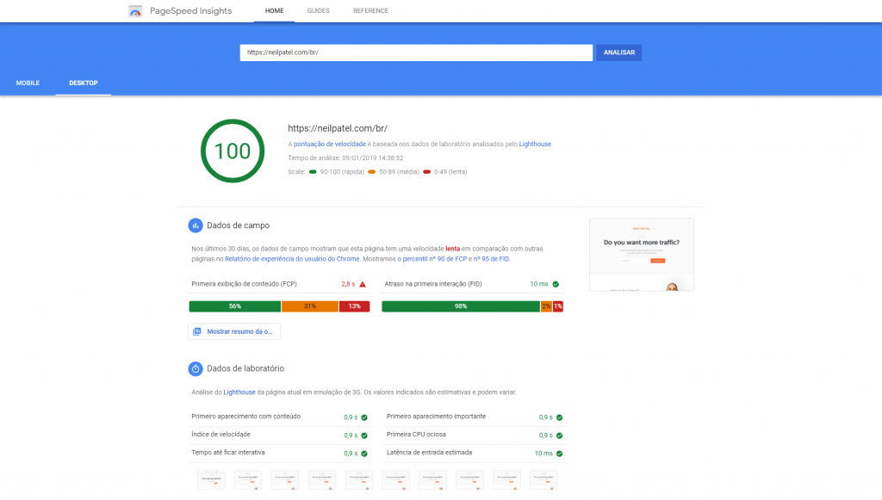Switch to the MOBILE results tab
The width and height of the screenshot is (882, 500).
28,83
